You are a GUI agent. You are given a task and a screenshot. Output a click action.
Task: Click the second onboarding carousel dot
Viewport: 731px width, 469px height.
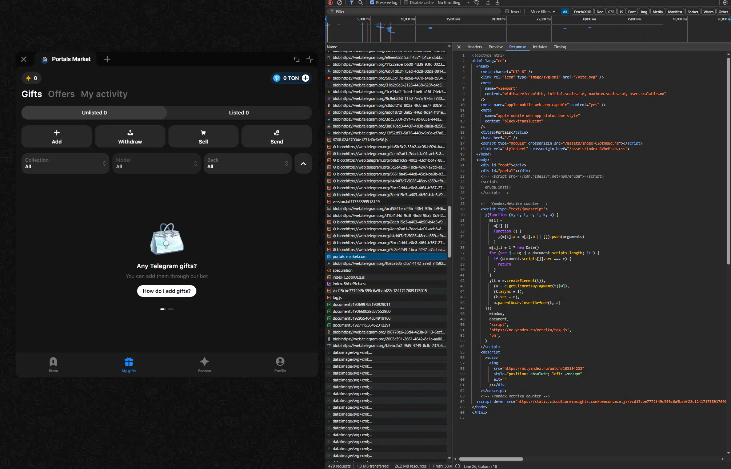point(171,309)
